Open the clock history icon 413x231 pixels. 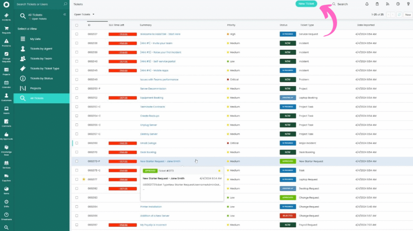[x=398, y=4]
